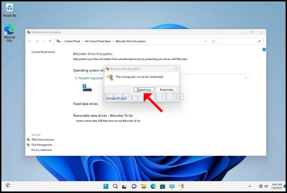The height and width of the screenshot is (193, 287).
Task: Click Control Panel in the breadcrumb
Action: (x=72, y=41)
